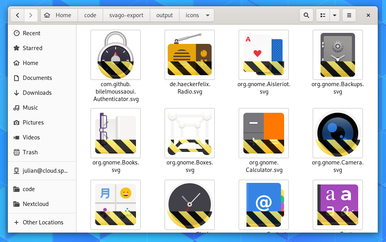This screenshot has width=386, height=242.
Task: Click the de.haeckerfelix.Radio.svg filename
Action: click(190, 88)
